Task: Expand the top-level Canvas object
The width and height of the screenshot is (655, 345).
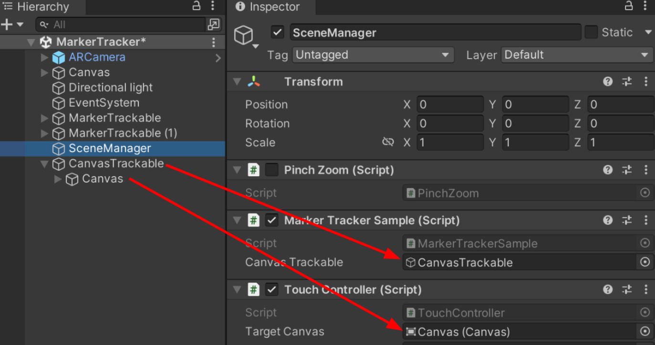Action: click(44, 73)
